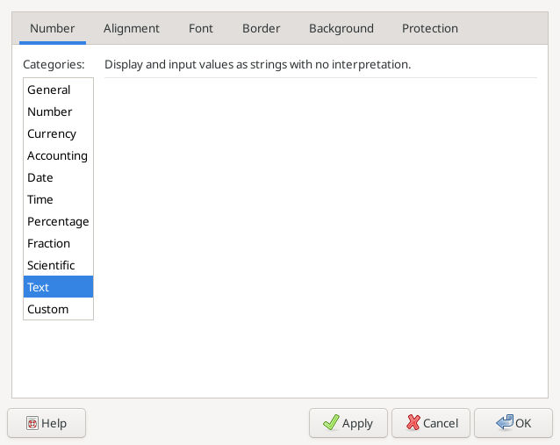Screen dimensions: 560x445
Task: Pick the Fraction category
Action: click(x=58, y=243)
